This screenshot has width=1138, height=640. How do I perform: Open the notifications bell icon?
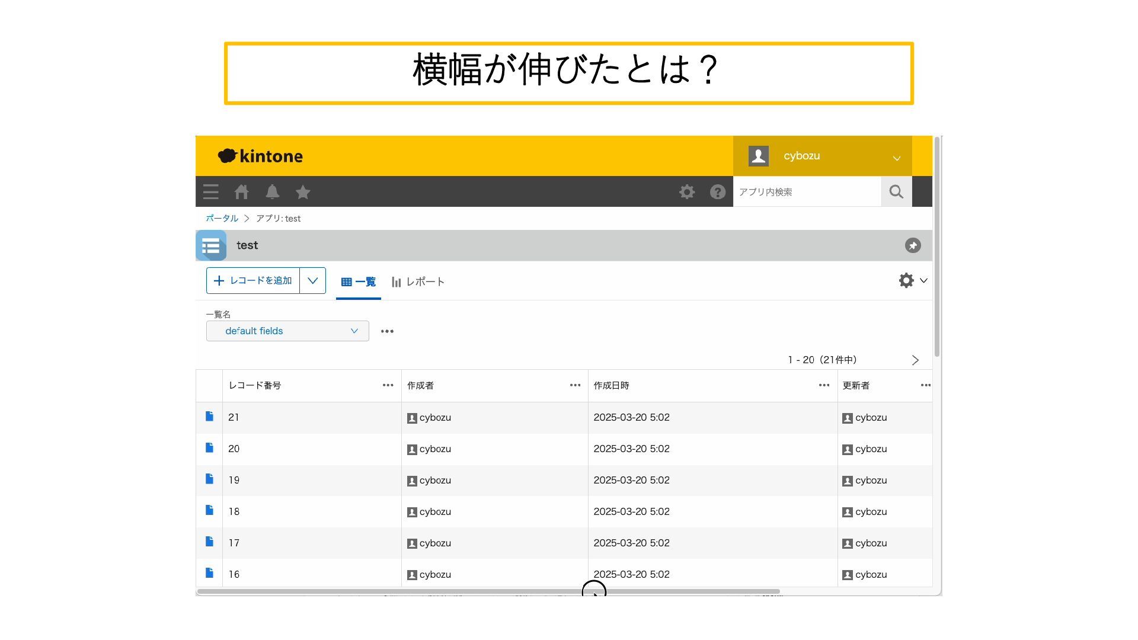(273, 192)
